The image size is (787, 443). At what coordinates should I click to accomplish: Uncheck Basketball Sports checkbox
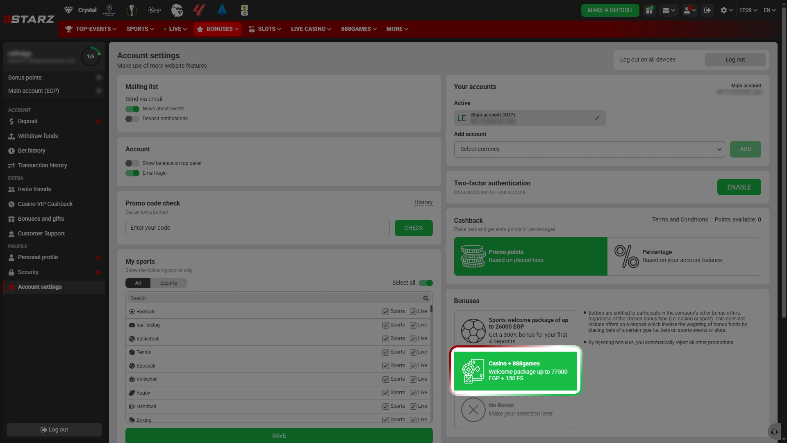(x=386, y=339)
